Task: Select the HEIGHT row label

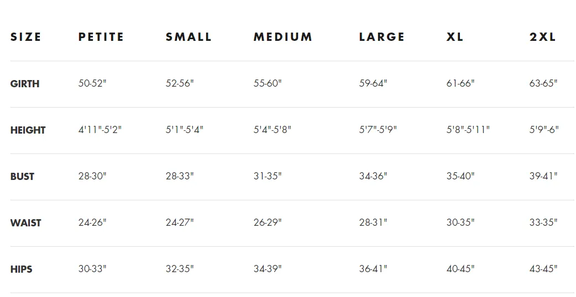Action: coord(28,130)
